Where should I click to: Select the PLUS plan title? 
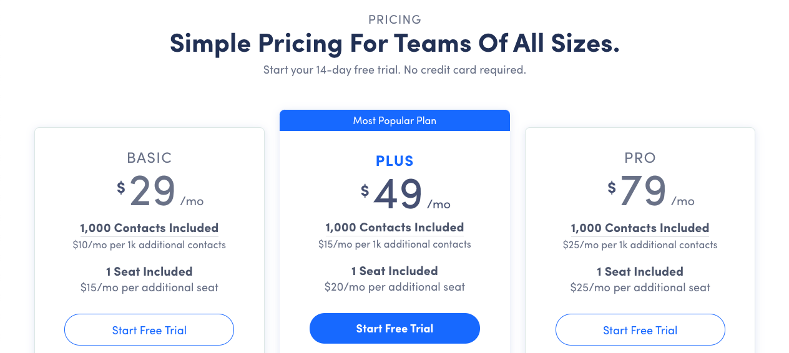[x=394, y=161]
